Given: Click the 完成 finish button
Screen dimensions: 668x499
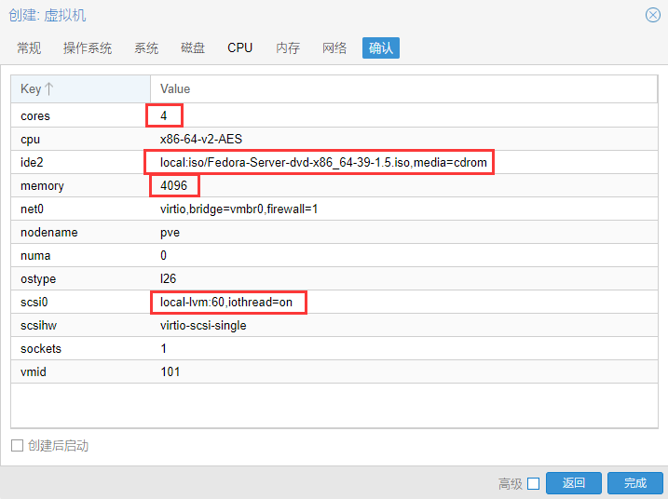Looking at the screenshot, I should click(634, 483).
